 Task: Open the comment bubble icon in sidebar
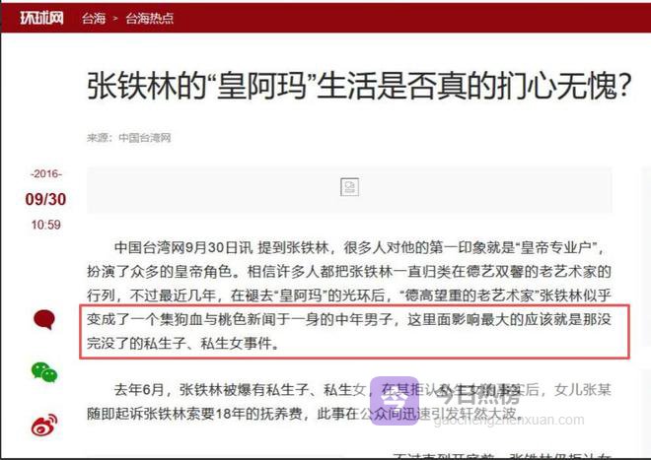(44, 319)
